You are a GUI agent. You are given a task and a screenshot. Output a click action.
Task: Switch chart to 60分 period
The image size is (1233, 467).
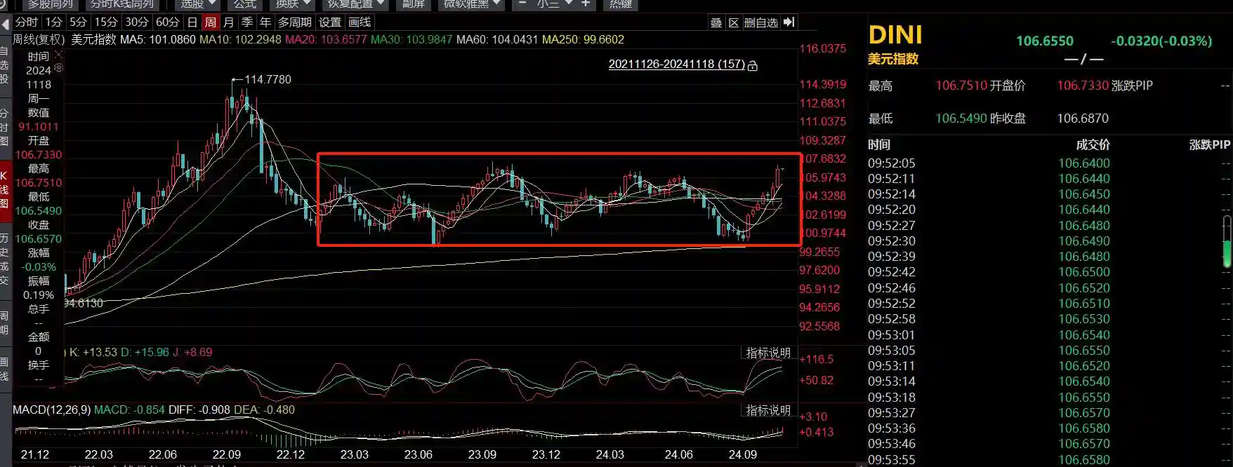(167, 22)
